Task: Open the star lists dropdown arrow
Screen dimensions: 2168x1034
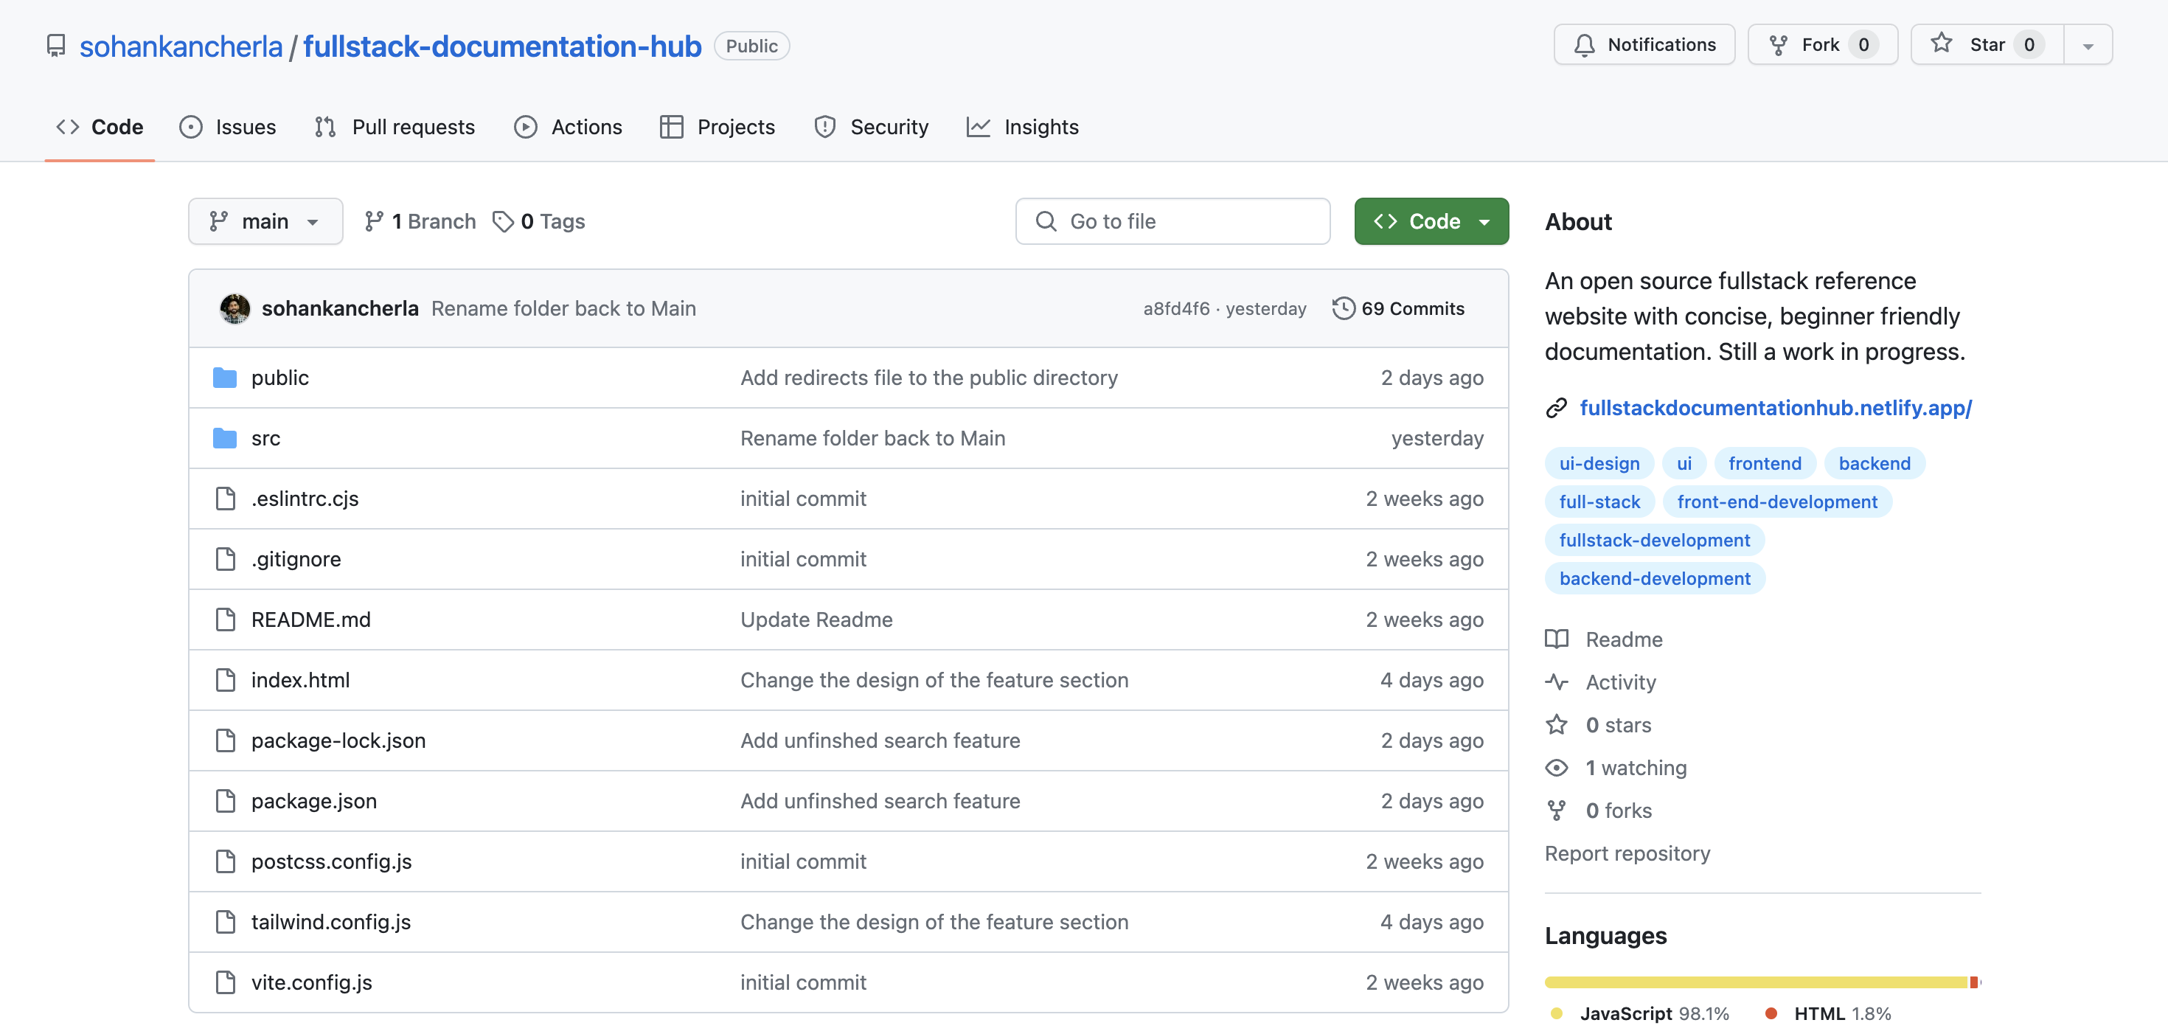Action: 2087,46
